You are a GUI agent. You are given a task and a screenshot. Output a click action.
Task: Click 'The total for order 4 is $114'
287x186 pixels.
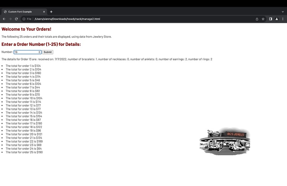click(23, 76)
